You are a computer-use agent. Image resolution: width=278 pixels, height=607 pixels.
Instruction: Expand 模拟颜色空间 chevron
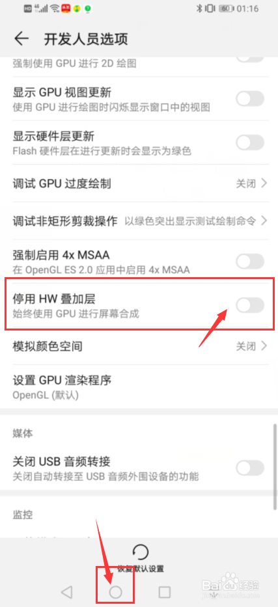point(264,345)
